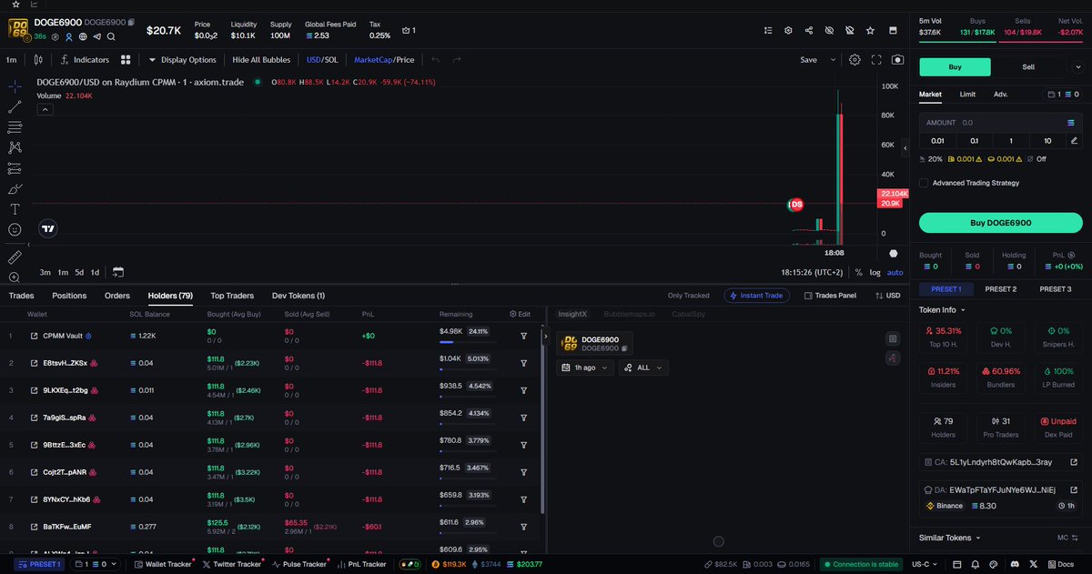Toggle USD/SOL currency display
1092x574 pixels.
(322, 60)
